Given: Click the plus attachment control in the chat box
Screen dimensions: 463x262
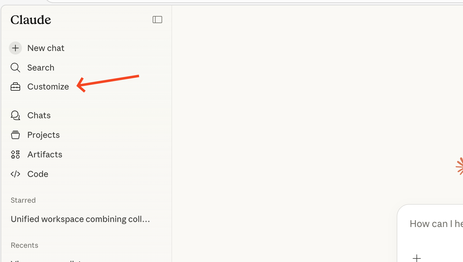Looking at the screenshot, I should point(417,258).
